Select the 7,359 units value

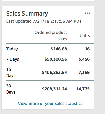click(84, 73)
